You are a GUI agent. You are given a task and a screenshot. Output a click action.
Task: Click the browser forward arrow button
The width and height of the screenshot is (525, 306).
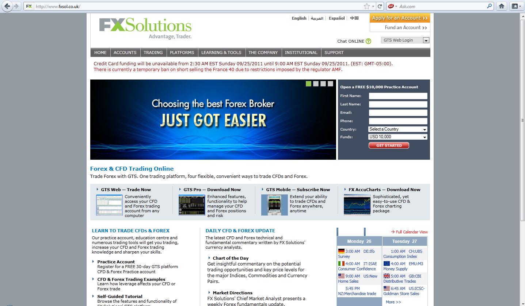16,6
